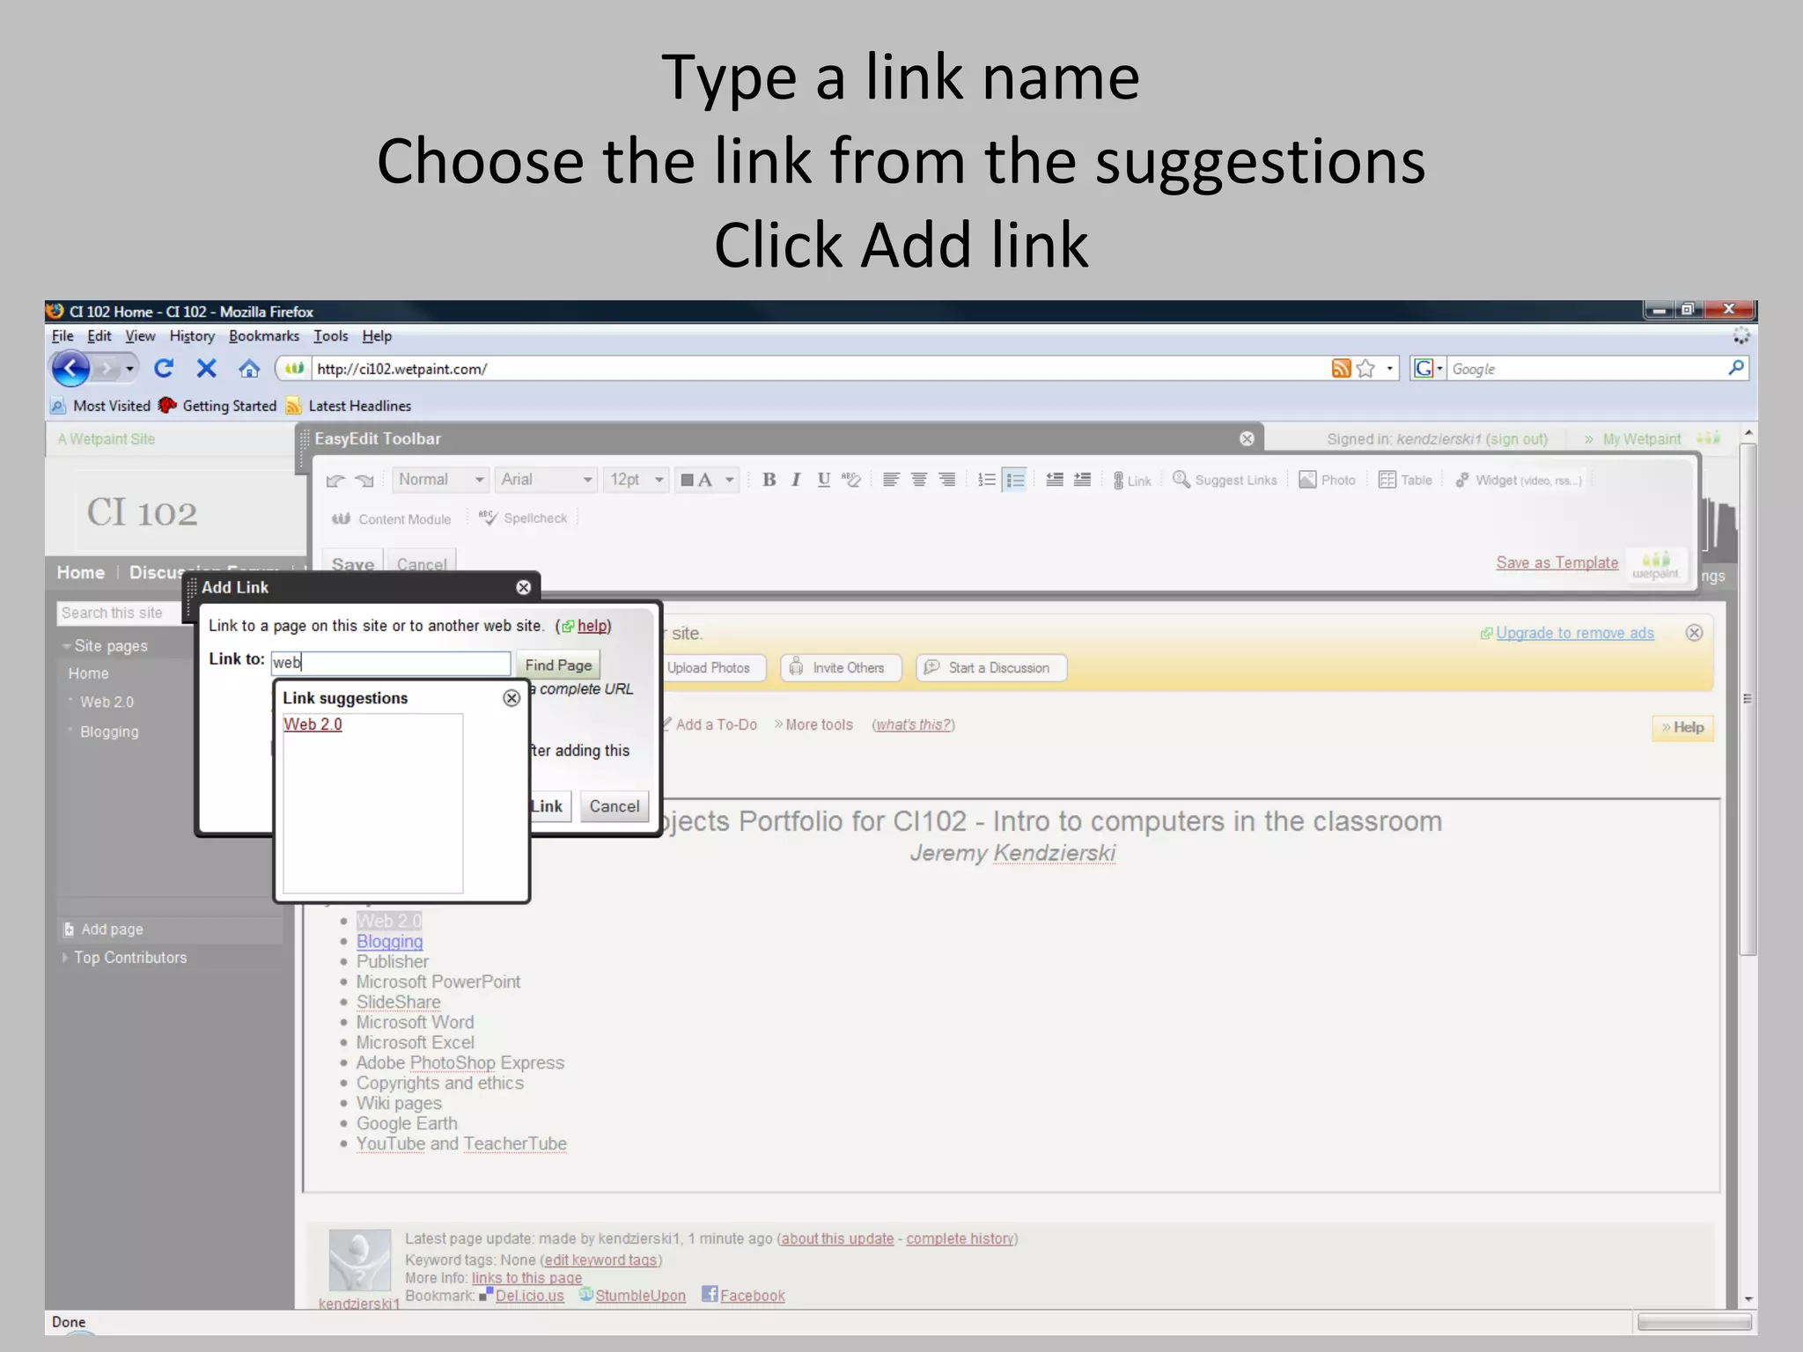This screenshot has height=1352, width=1803.
Task: Collapse the Site pages section
Action: (67, 646)
